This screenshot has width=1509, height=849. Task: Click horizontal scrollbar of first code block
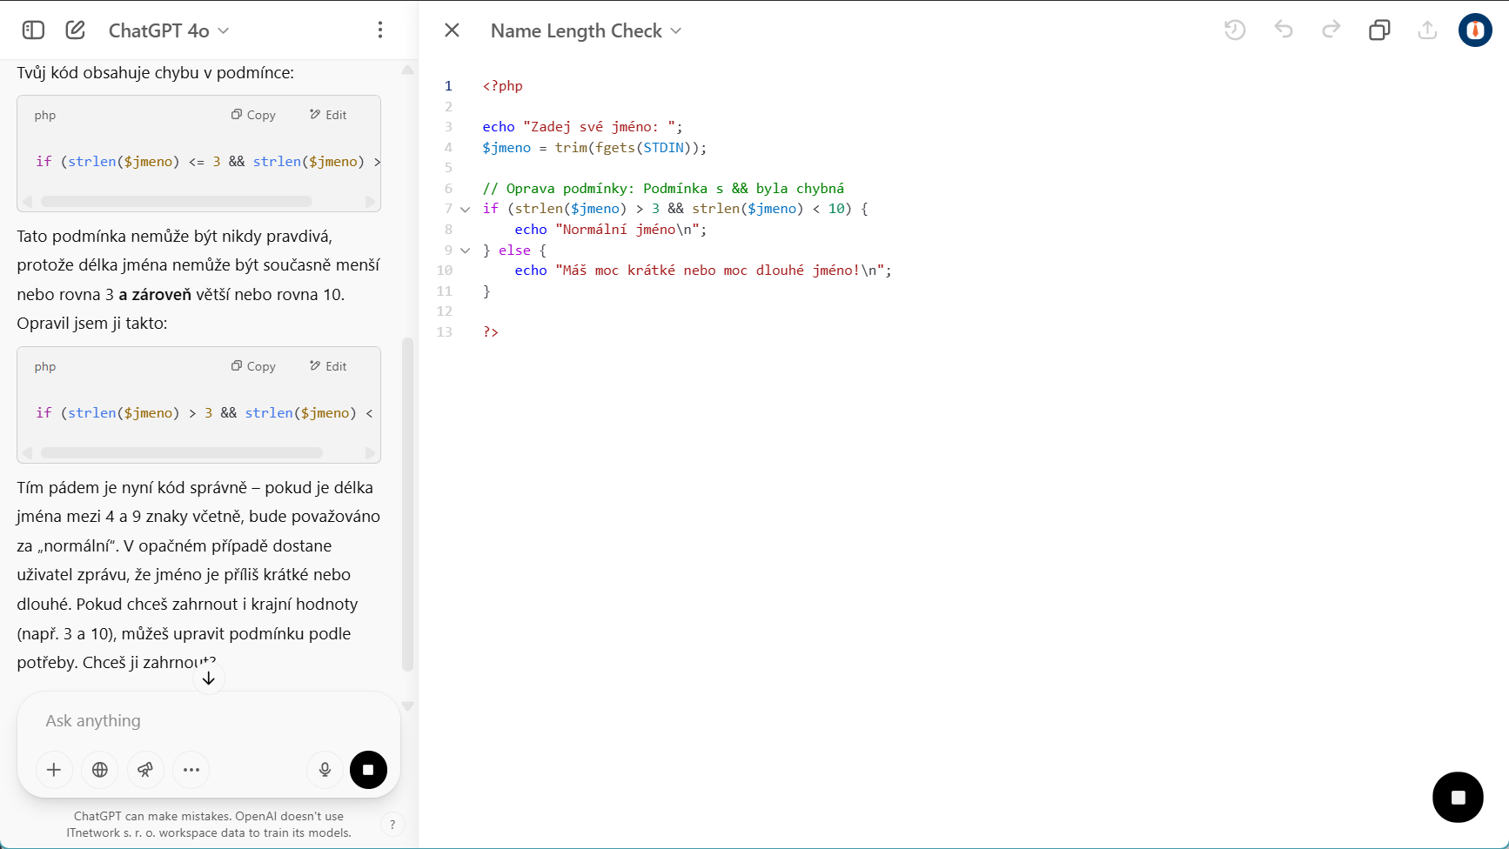177,202
